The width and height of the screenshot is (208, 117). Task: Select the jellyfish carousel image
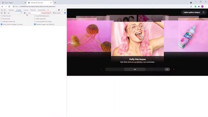(x=89, y=36)
